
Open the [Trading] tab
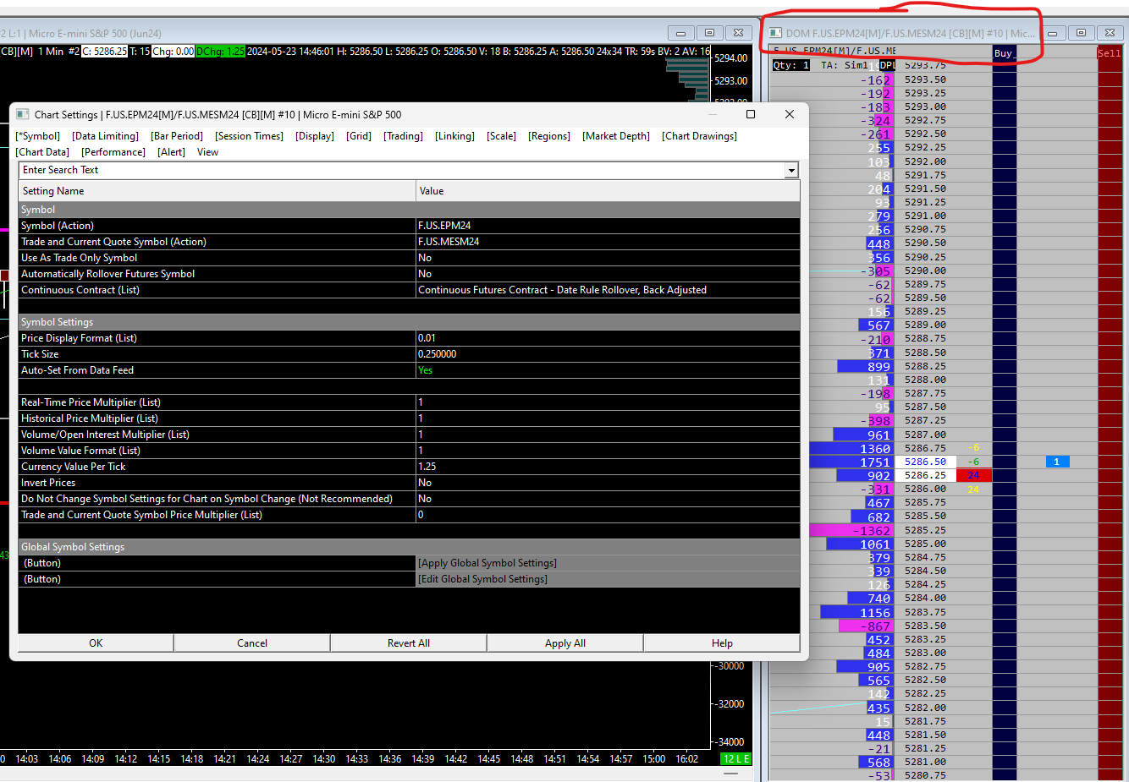pos(403,136)
